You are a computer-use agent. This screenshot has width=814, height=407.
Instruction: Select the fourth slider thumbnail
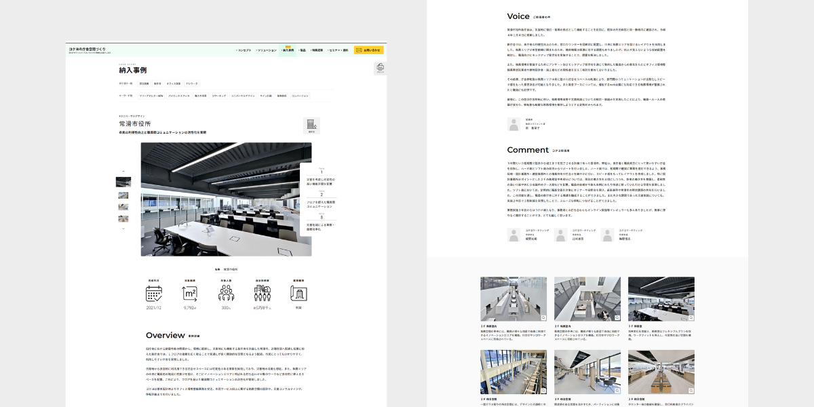[123, 218]
